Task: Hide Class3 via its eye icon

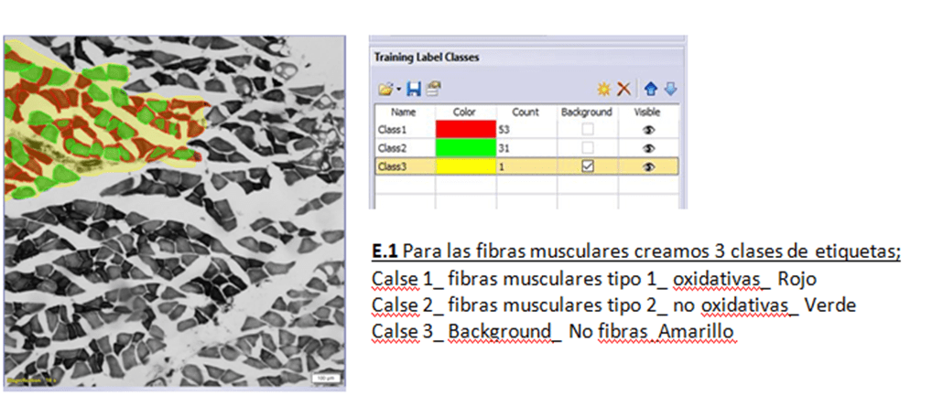Action: 650,166
